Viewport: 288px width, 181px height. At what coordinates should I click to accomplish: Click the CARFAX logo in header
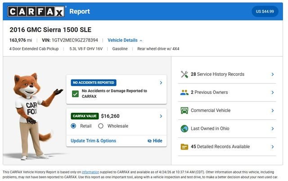pyautogui.click(x=36, y=11)
